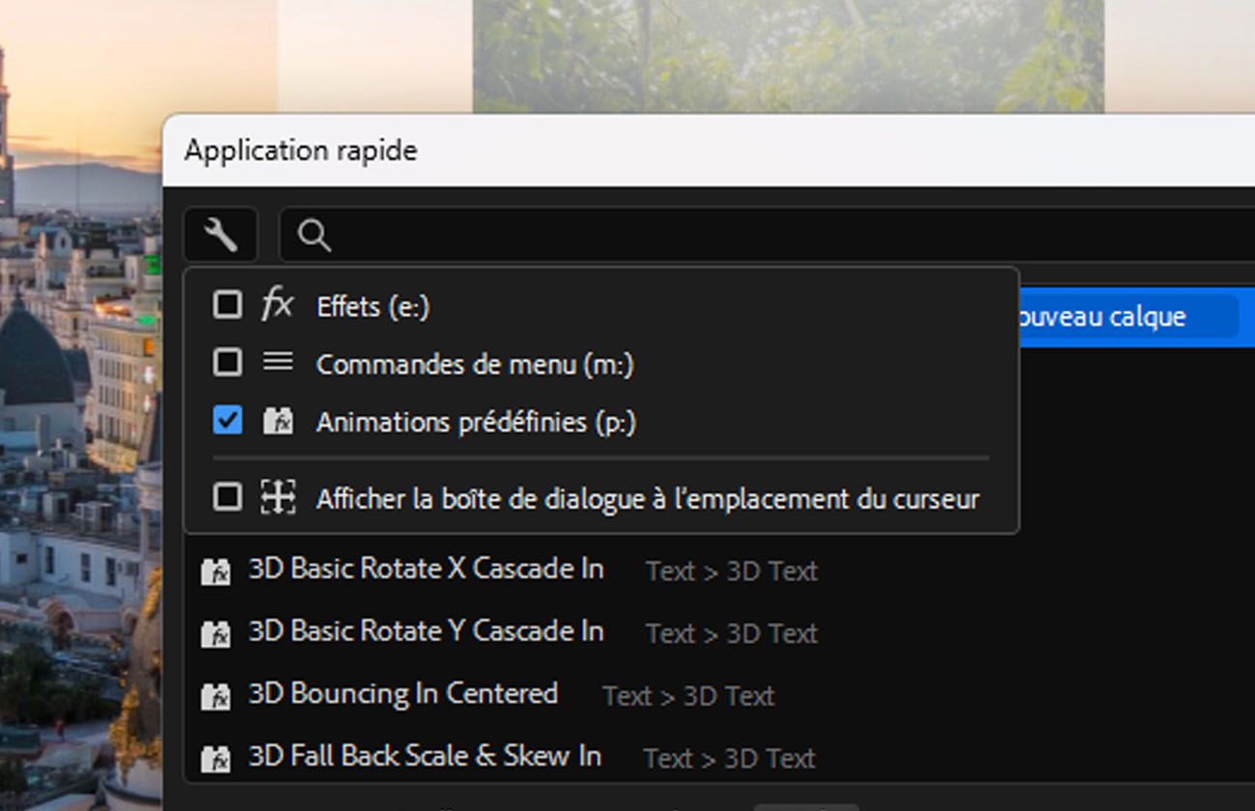Image resolution: width=1255 pixels, height=811 pixels.
Task: Choose the 3D Bouncing In Centered preset
Action: pos(403,694)
